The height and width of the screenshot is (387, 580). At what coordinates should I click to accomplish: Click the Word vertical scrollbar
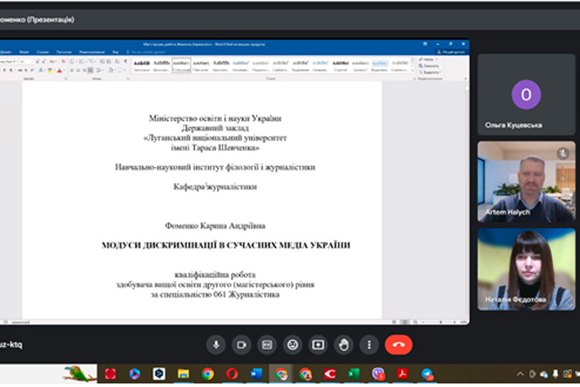point(467,200)
